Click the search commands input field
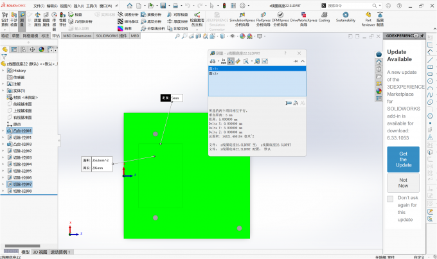The width and height of the screenshot is (437, 259). (348, 6)
